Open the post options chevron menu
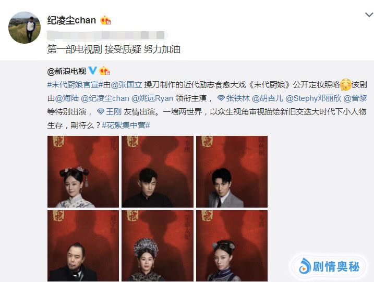The height and width of the screenshot is (282, 374). tap(369, 15)
